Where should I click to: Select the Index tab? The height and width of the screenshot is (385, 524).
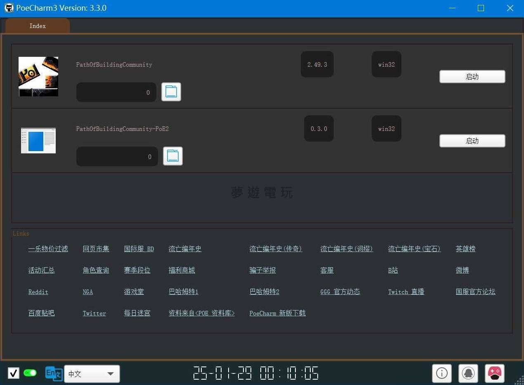[x=38, y=26]
